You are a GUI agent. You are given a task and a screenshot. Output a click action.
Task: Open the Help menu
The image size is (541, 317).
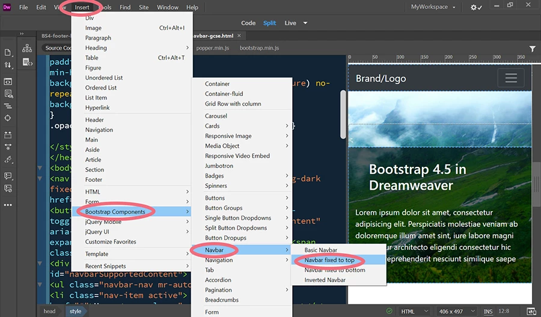tap(192, 7)
